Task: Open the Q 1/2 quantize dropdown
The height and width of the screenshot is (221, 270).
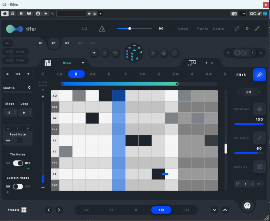Action: [x=18, y=74]
